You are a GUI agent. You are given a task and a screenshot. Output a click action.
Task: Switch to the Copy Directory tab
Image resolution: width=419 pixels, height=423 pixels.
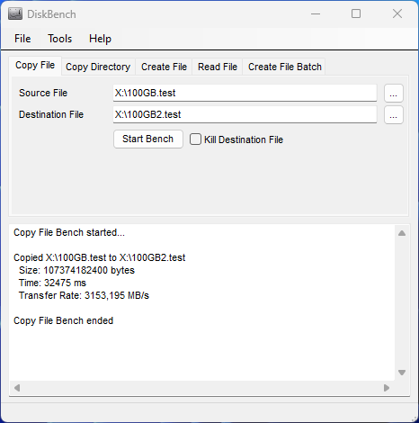pyautogui.click(x=98, y=67)
